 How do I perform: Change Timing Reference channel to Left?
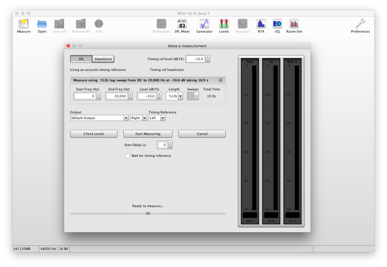(x=162, y=118)
